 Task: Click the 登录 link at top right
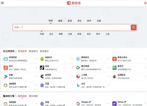click(146, 3)
